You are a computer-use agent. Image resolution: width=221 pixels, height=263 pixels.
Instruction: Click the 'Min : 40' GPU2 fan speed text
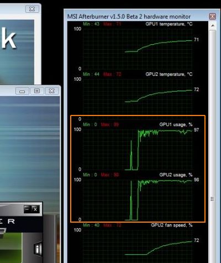(x=91, y=225)
